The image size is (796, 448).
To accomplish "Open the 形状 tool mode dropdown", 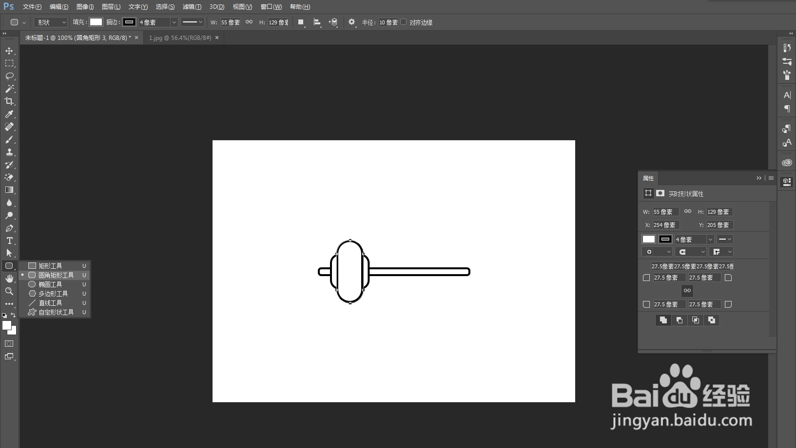I will [51, 22].
